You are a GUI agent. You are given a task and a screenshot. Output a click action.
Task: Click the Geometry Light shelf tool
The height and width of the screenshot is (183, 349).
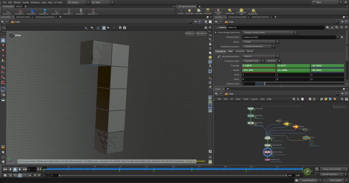[218, 11]
